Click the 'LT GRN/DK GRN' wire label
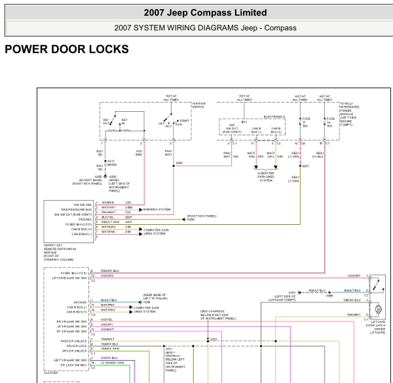The height and width of the screenshot is (383, 393). 112,363
